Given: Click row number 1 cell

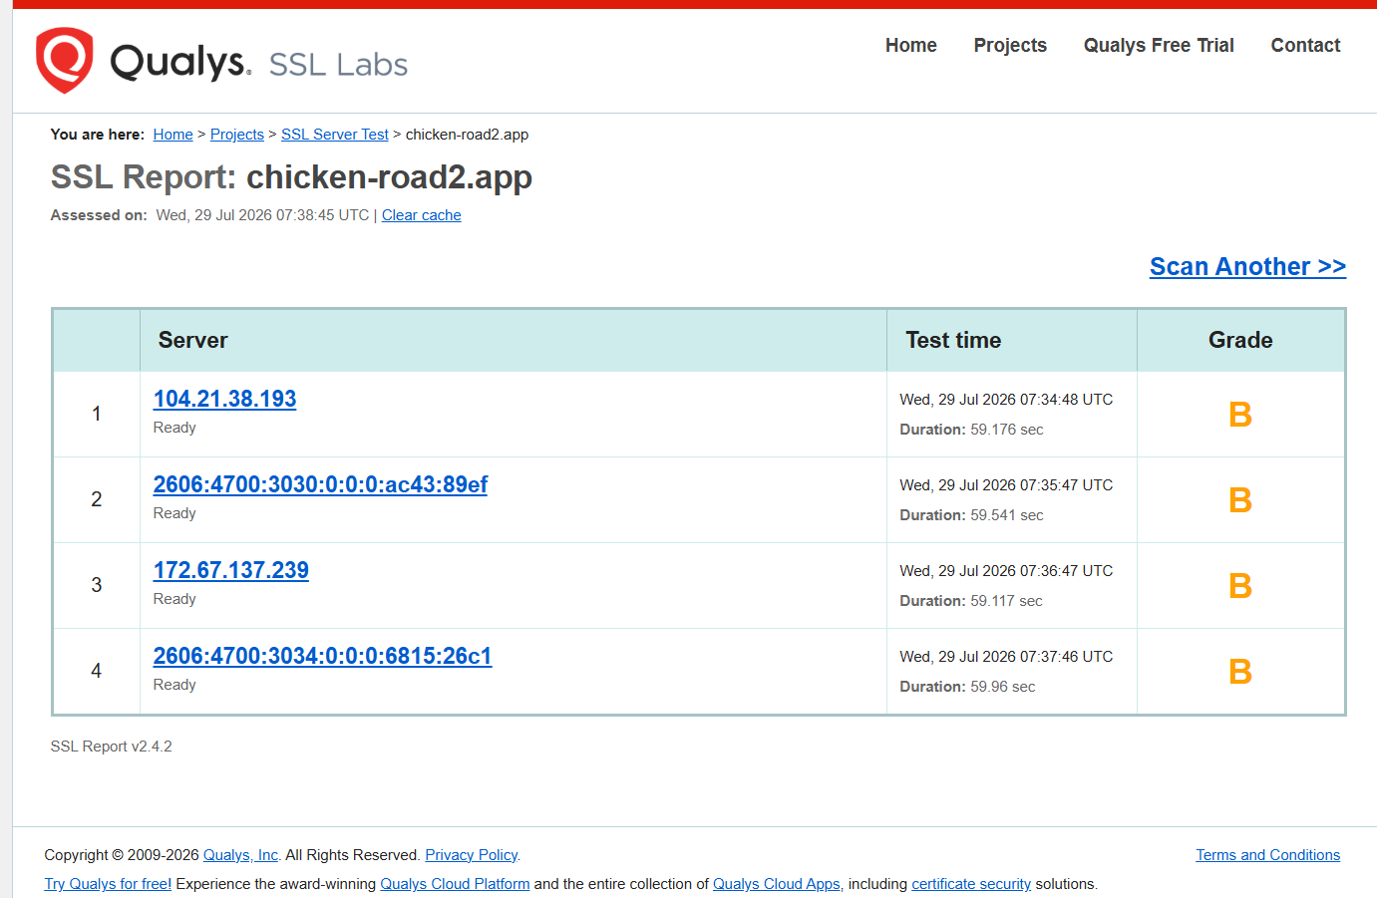Looking at the screenshot, I should [x=97, y=414].
